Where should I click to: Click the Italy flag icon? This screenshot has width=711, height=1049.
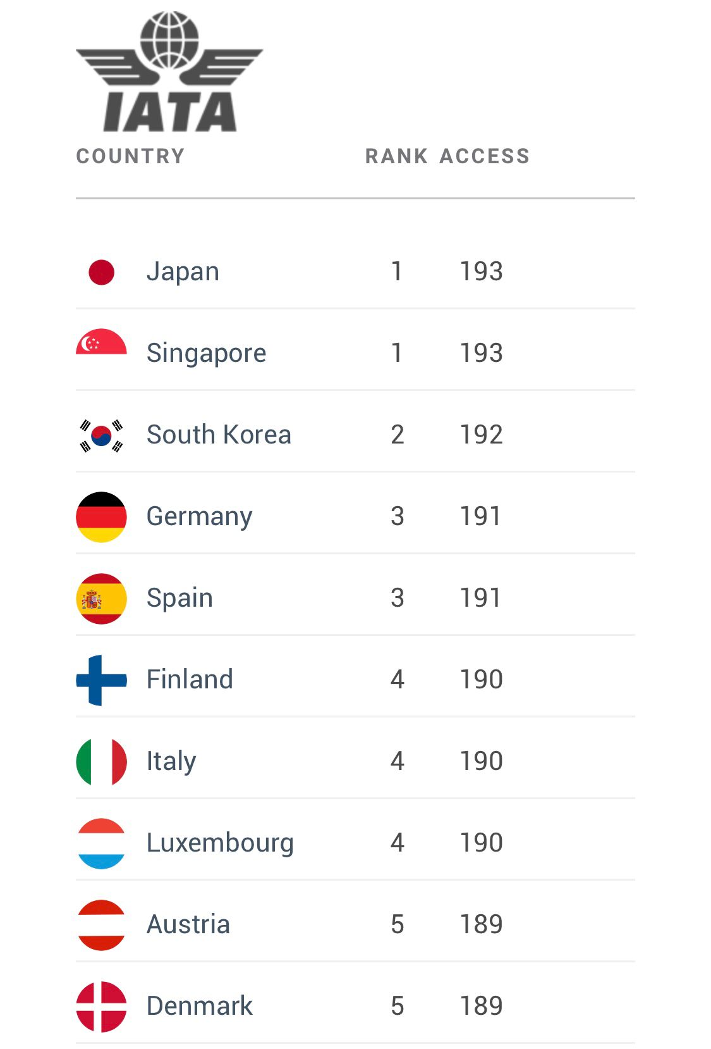[101, 762]
